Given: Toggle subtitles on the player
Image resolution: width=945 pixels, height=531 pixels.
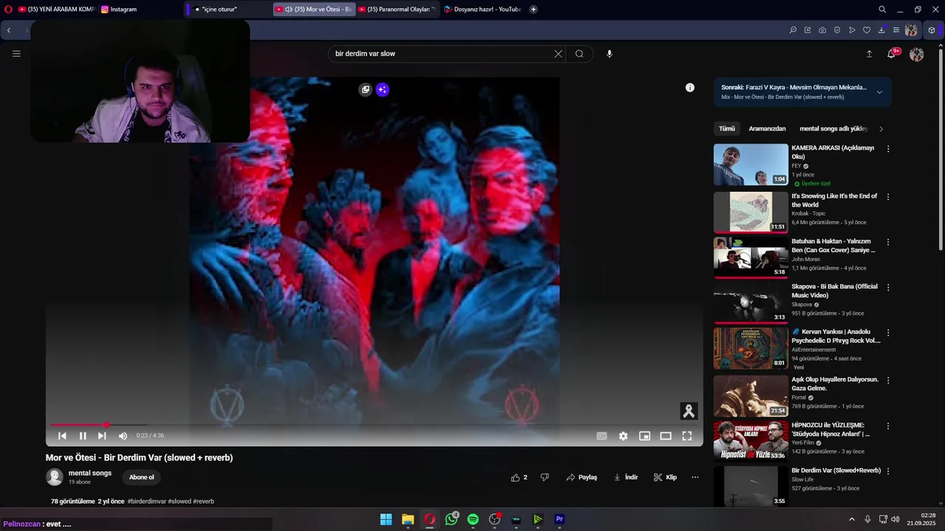Looking at the screenshot, I should pyautogui.click(x=602, y=436).
